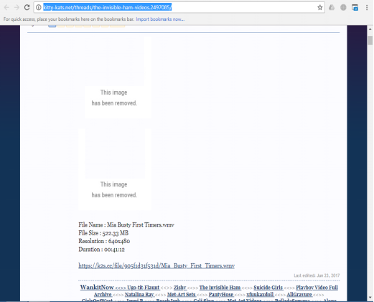374x302 pixels.
Task: Reload the page with the refresh icon
Action: 27,7
